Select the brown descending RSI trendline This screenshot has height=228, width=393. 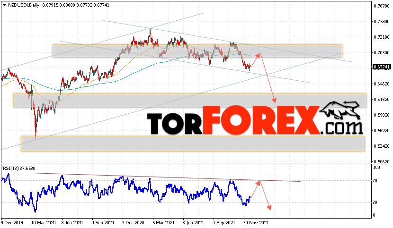coord(167,177)
